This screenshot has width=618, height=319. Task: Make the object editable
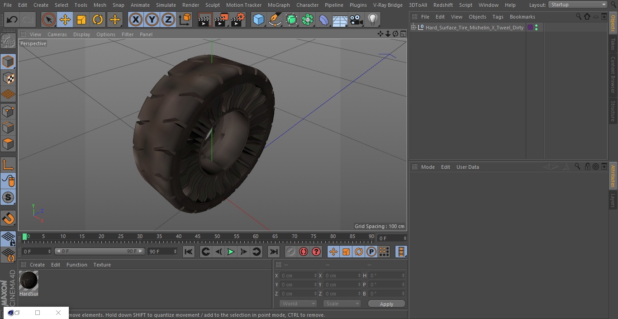point(8,41)
